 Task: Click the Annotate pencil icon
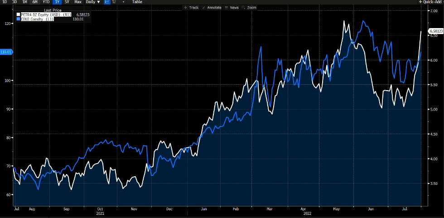pos(203,8)
